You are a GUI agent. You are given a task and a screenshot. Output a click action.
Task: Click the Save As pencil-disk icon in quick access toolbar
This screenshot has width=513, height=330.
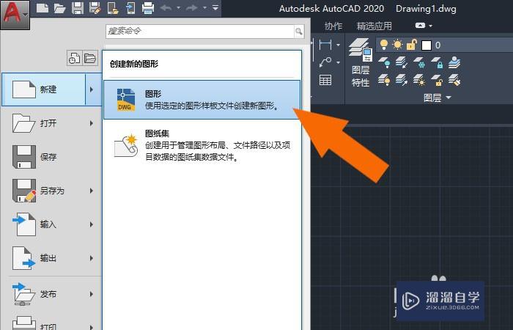coord(95,8)
